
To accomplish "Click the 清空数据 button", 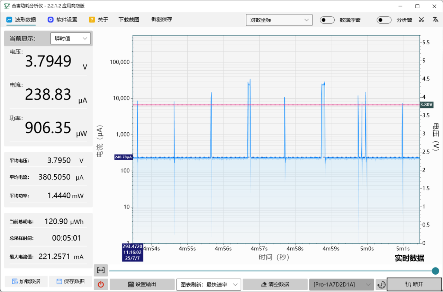I will click(x=275, y=284).
